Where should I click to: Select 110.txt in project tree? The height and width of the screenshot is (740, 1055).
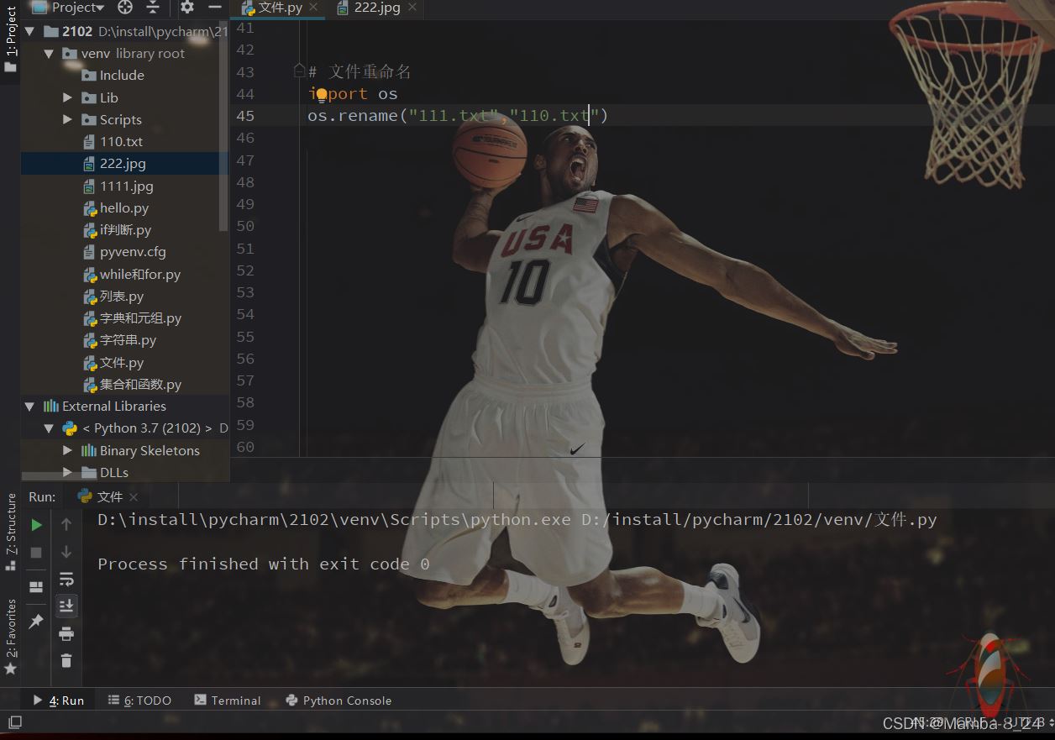113,142
